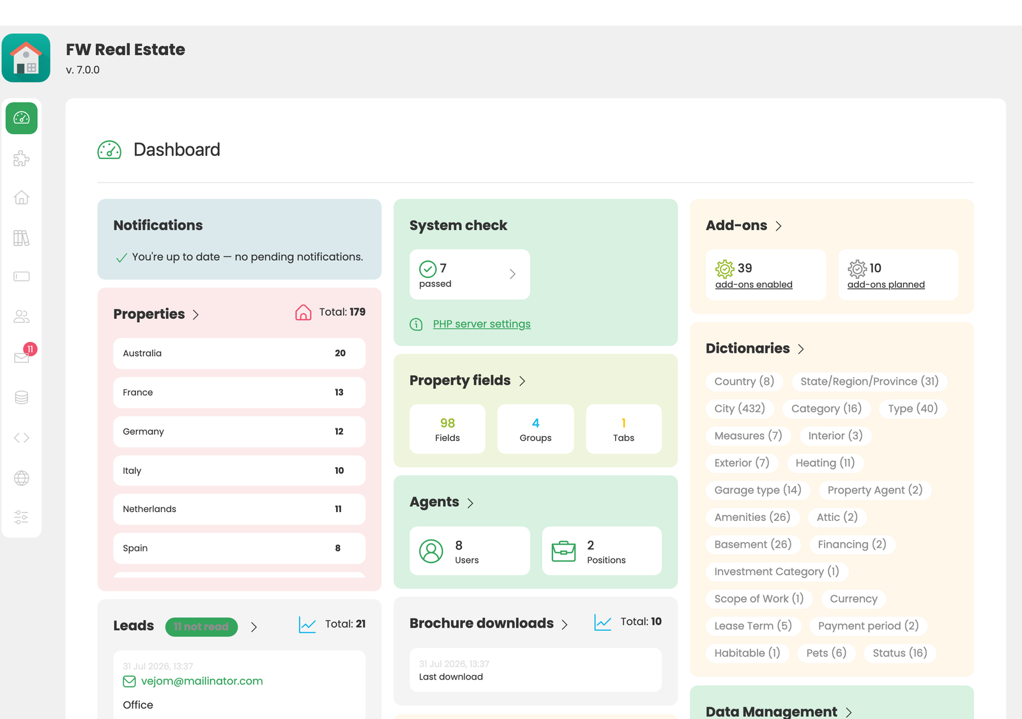This screenshot has width=1022, height=719.
Task: Open the database stack sidebar icon
Action: 22,398
